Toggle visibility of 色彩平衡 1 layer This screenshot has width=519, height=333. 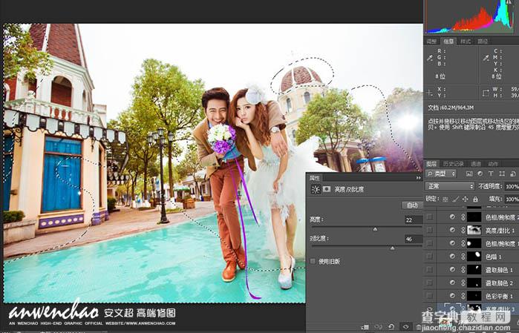pos(430,296)
